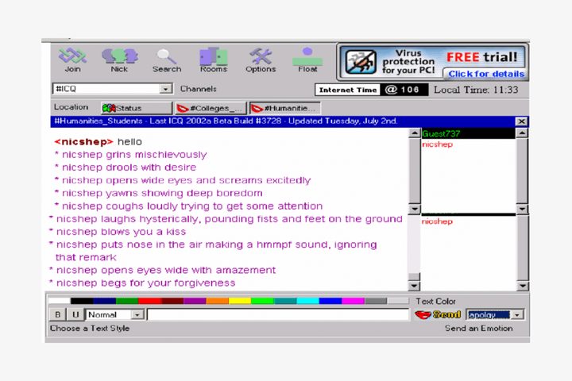
Task: Select Guest737 in the user list
Action: [x=469, y=133]
